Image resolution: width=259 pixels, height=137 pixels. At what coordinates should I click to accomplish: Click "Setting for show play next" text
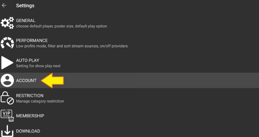[x=38, y=66]
